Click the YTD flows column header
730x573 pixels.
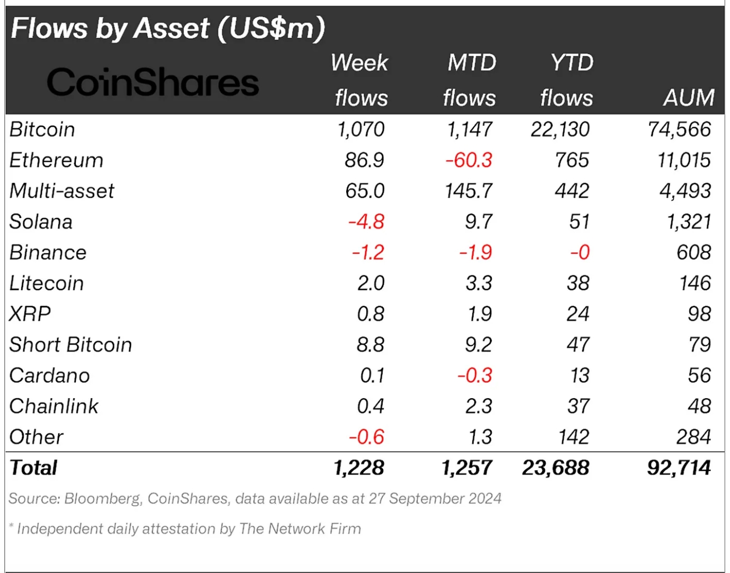point(567,80)
